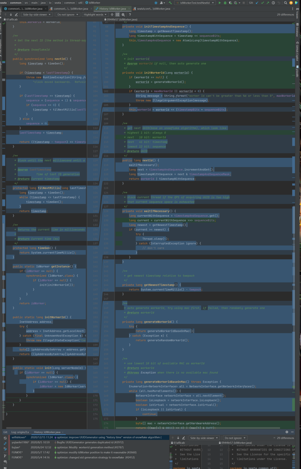Refresh file history in Git panel
This screenshot has width=301, height=469.
coord(5,438)
